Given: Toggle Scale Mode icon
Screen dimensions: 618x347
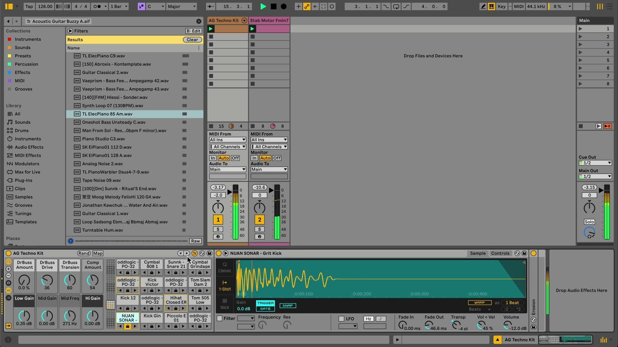Looking at the screenshot, I should tap(141, 6).
